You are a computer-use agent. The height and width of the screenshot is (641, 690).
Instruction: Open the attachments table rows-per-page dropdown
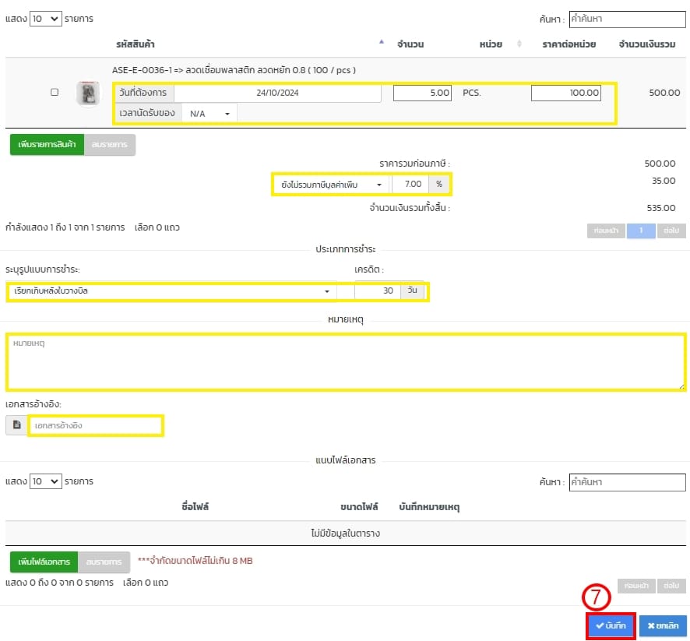pyautogui.click(x=45, y=481)
